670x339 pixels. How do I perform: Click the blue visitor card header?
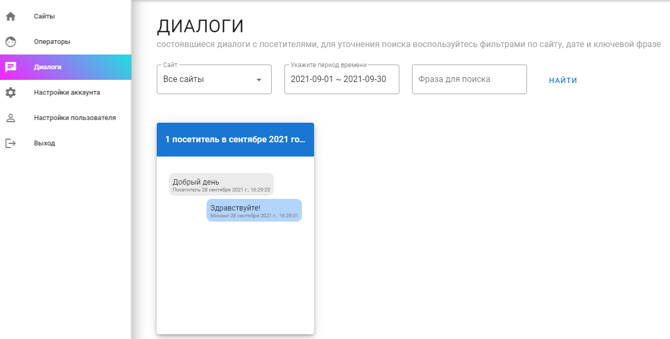tap(235, 140)
